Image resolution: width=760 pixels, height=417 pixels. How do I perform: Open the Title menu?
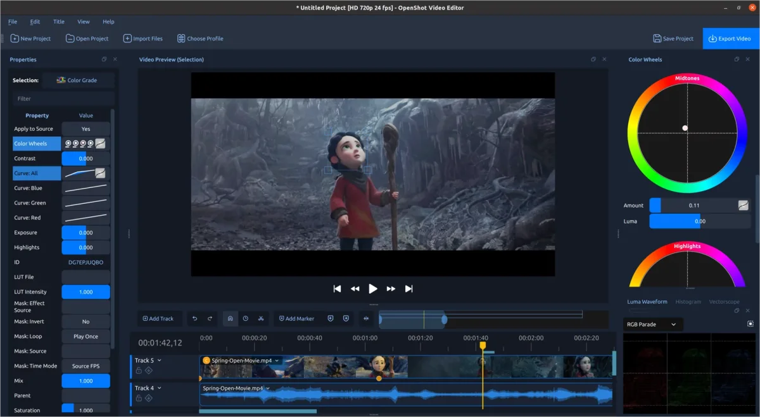(x=58, y=22)
